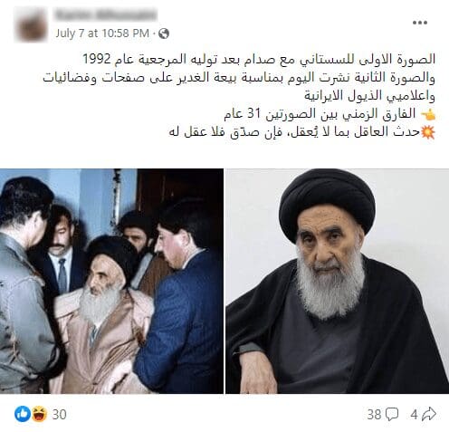The width and height of the screenshot is (449, 432).
Task: Open the July 7 at 10:58 PM timestamp
Action: (x=102, y=34)
